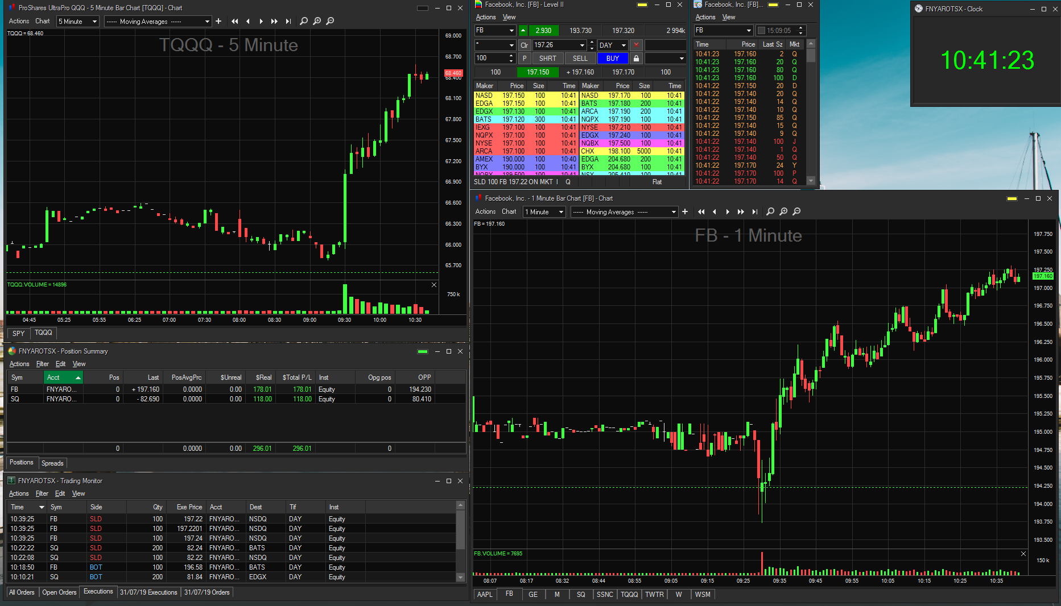Viewport: 1061px width, 606px height.
Task: Rewind fast in the TQQQ chart toolbar
Action: (x=235, y=21)
